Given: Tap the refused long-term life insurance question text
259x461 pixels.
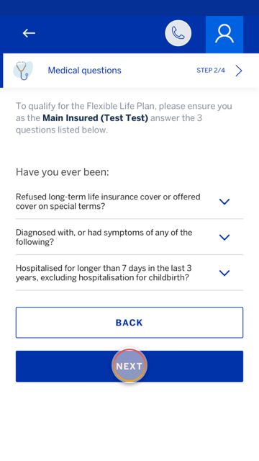Looking at the screenshot, I should pos(108,202).
